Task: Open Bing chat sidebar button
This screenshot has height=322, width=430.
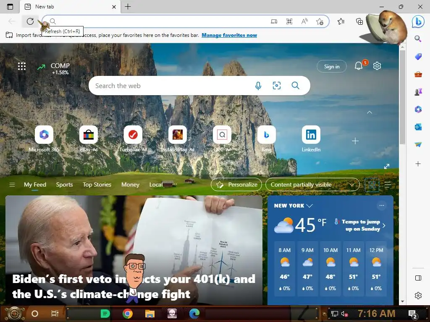Action: [x=418, y=21]
